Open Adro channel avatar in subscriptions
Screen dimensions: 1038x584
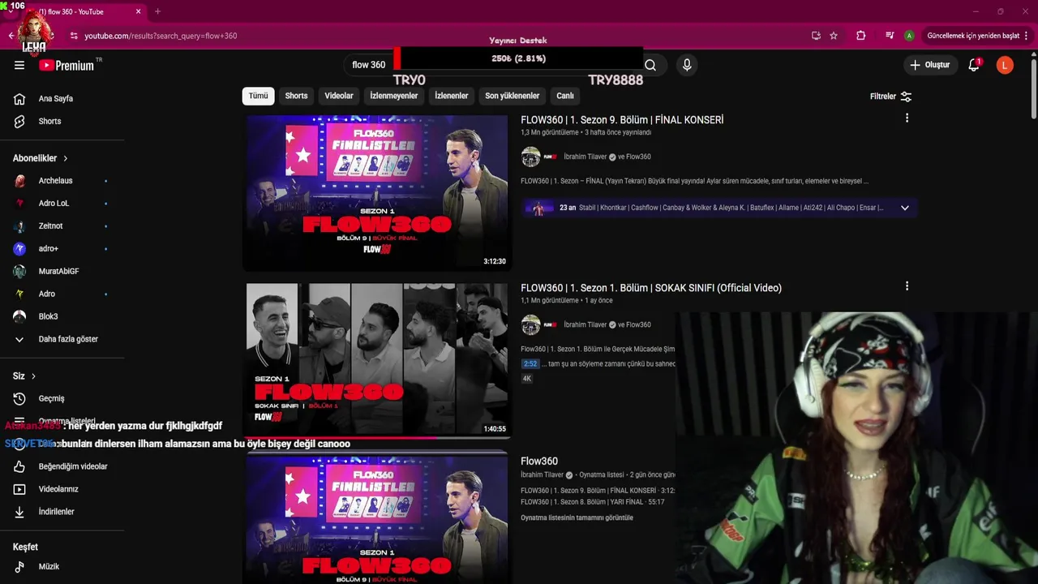point(19,294)
